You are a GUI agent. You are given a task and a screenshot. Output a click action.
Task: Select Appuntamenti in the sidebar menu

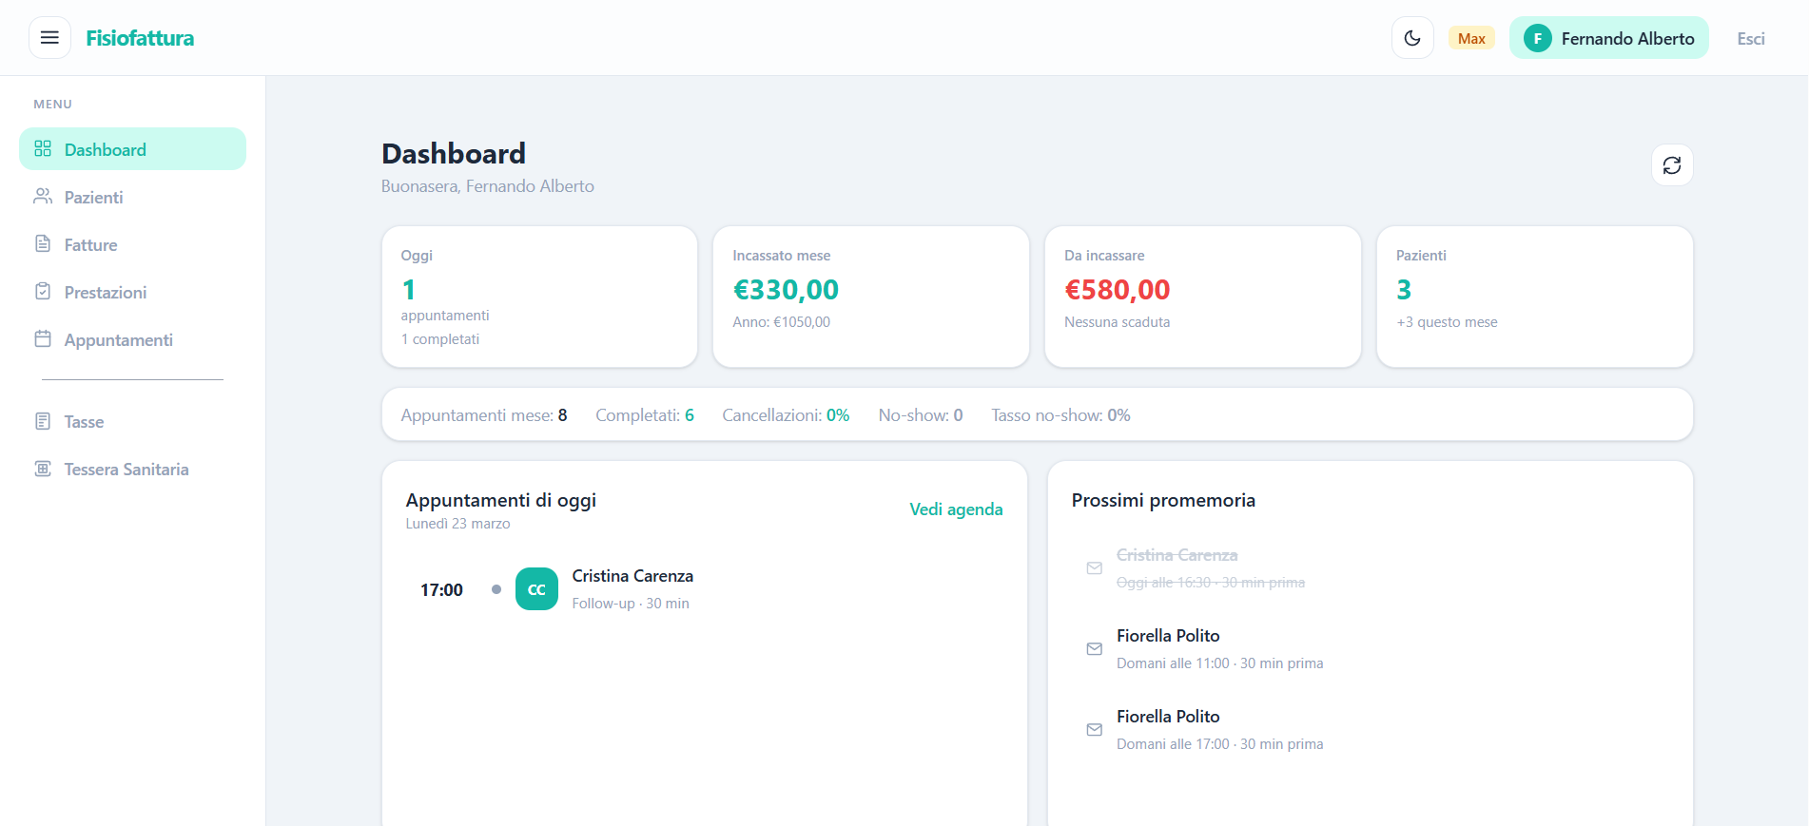tap(118, 339)
